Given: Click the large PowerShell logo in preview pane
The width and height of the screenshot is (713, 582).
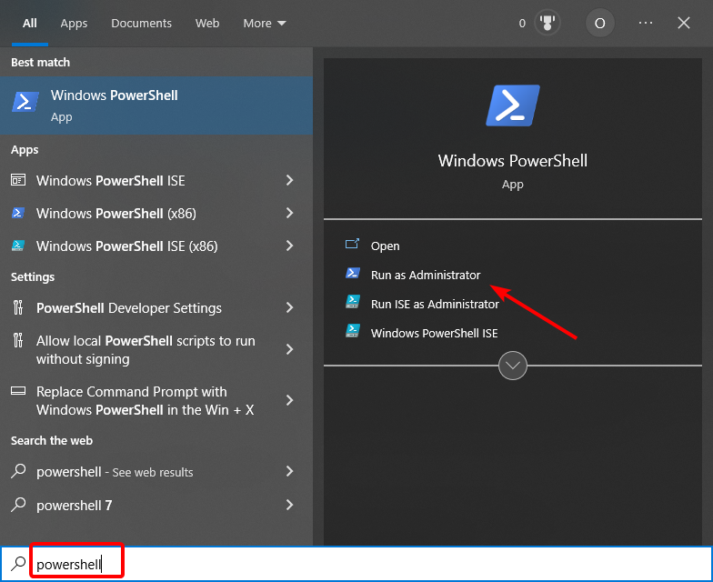Looking at the screenshot, I should [x=513, y=105].
